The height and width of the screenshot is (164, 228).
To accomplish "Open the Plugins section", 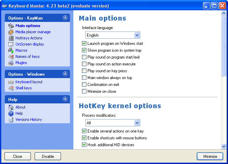I will tap(21, 63).
